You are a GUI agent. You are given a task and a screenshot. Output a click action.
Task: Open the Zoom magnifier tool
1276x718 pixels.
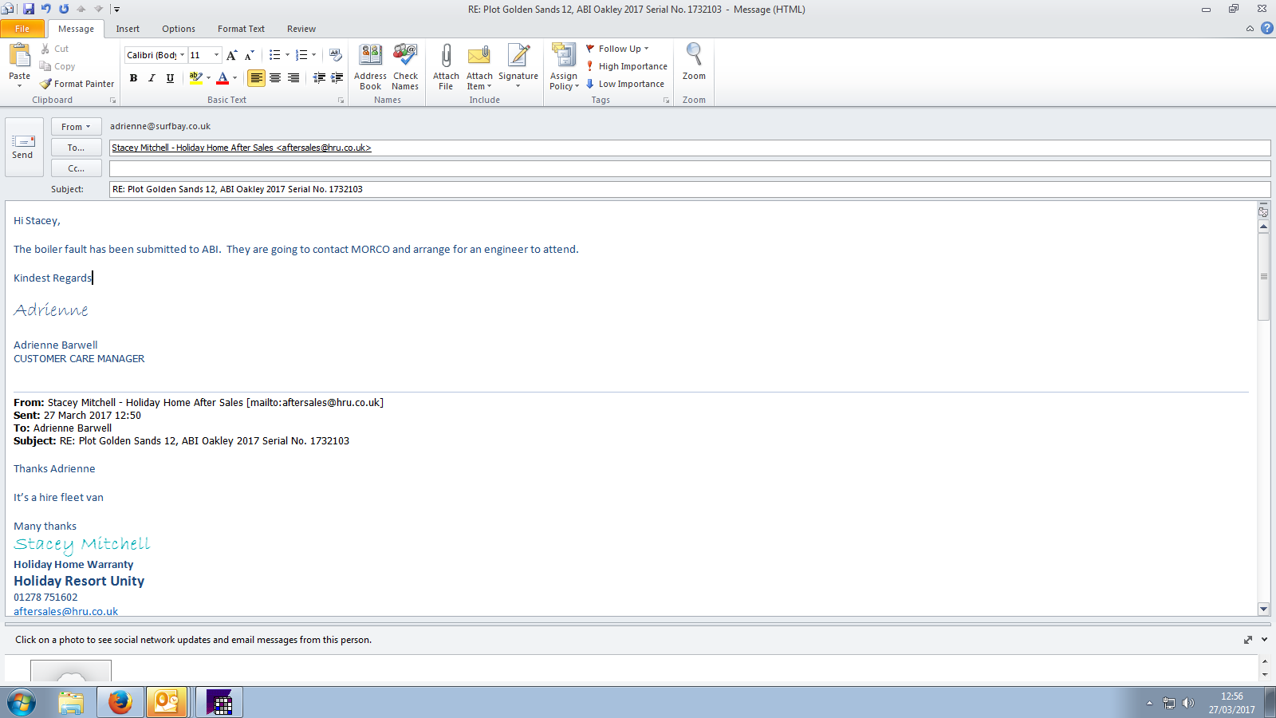point(694,62)
